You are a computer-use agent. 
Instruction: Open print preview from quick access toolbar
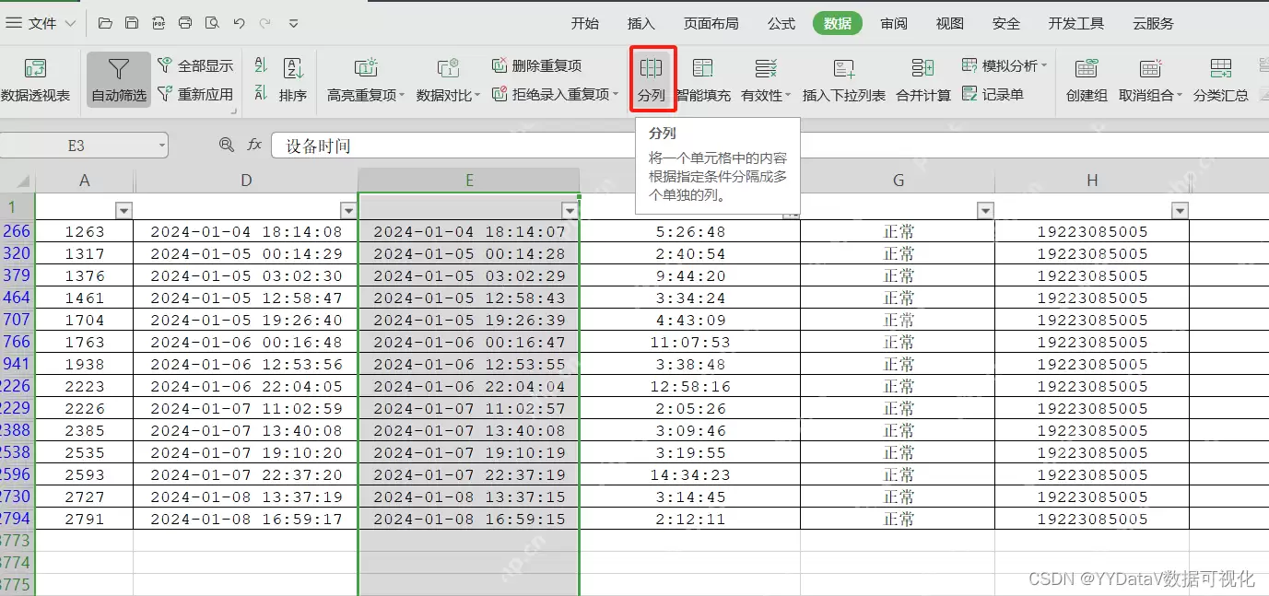click(x=212, y=23)
